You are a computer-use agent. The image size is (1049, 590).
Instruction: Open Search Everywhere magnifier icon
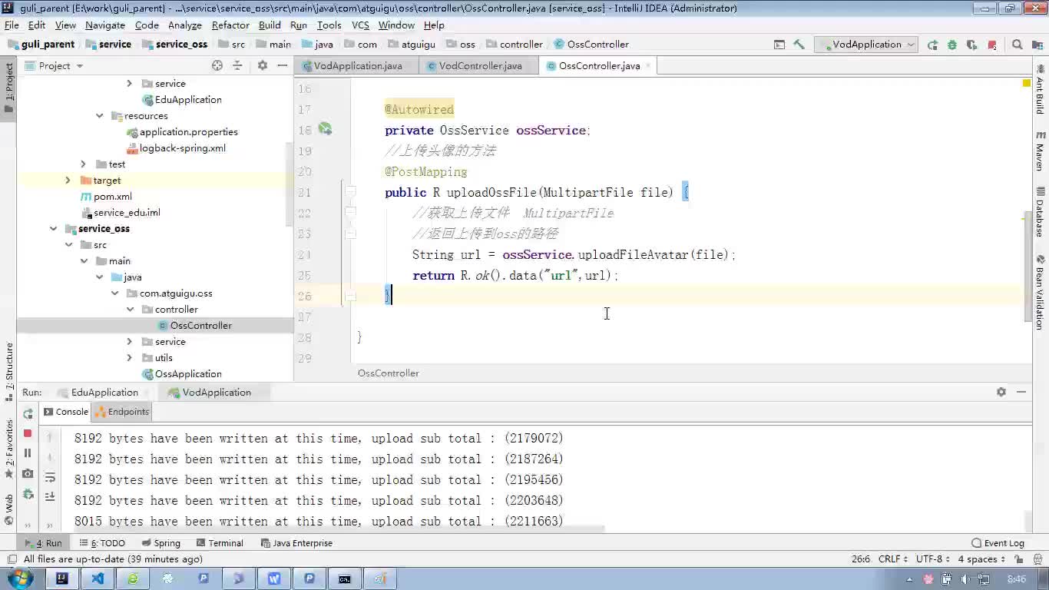click(1018, 45)
